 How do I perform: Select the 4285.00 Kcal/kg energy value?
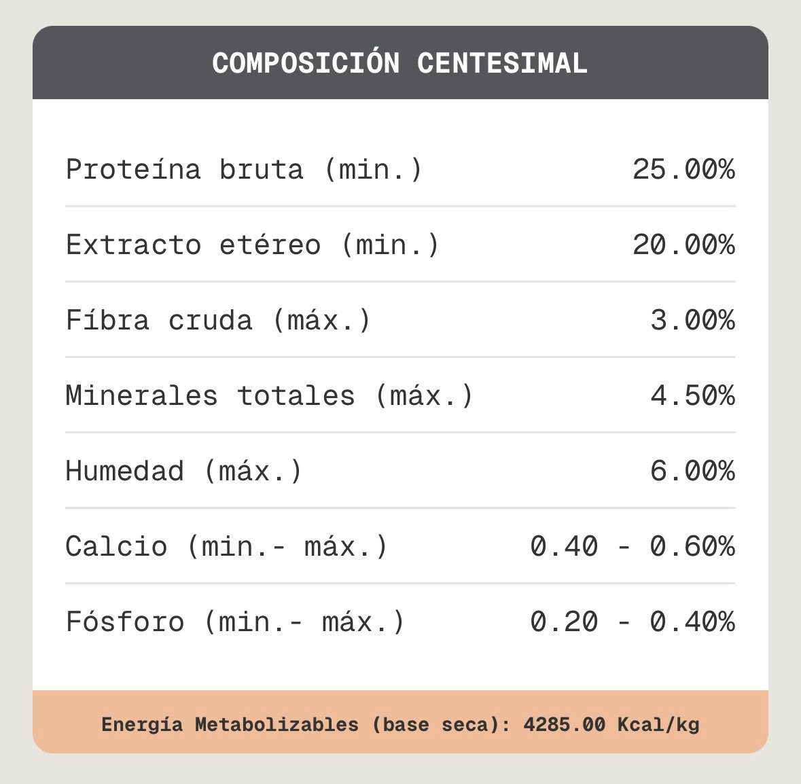click(611, 724)
